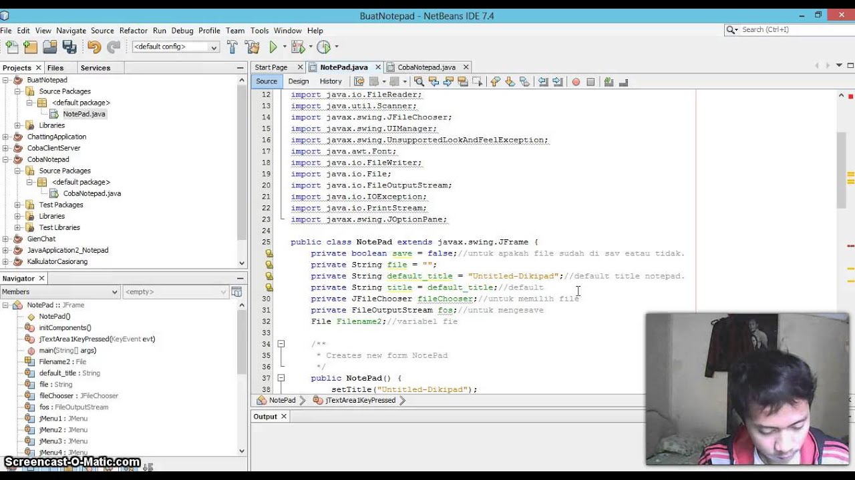Collapse the BuatNotepad project node
Viewport: 855px width, 480px height.
6,80
